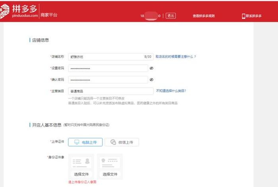Click ID card front-side placeholder image
Viewport: 278px width, 187px height.
(81, 162)
